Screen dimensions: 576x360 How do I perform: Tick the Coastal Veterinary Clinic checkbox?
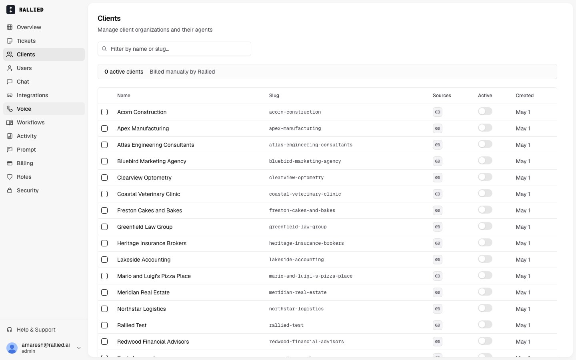tap(104, 194)
